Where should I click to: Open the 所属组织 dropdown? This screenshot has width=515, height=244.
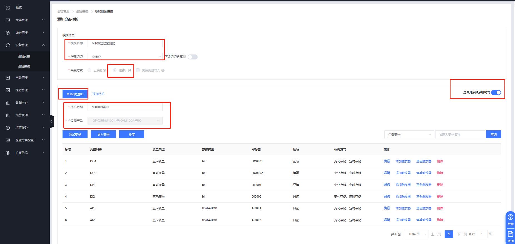pyautogui.click(x=125, y=57)
